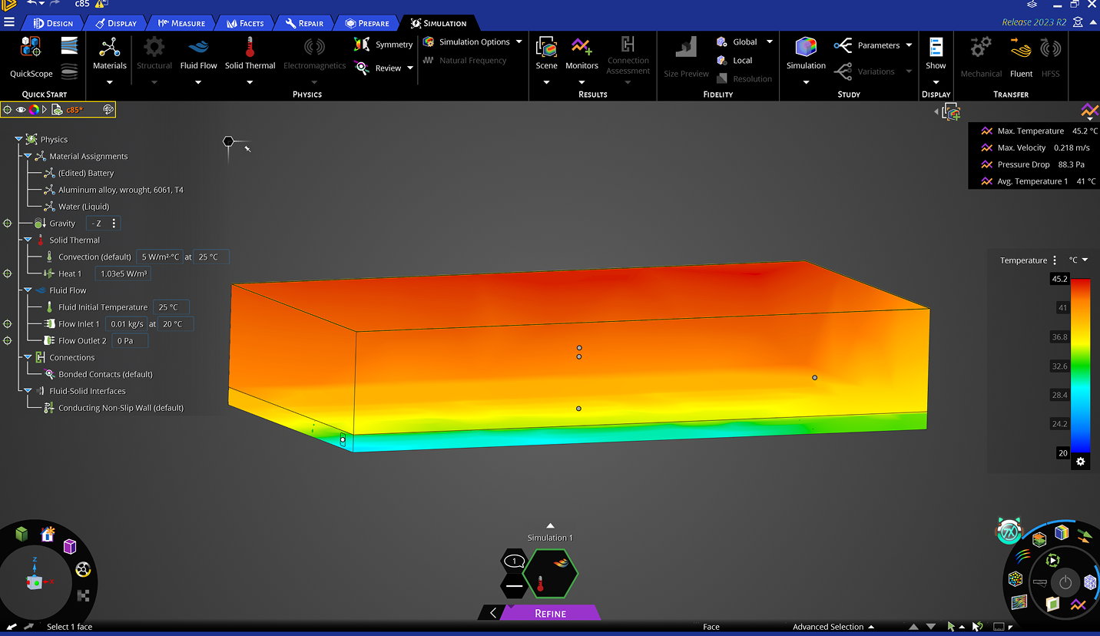Select the particles result display icon
1100x636 pixels.
click(x=1016, y=578)
